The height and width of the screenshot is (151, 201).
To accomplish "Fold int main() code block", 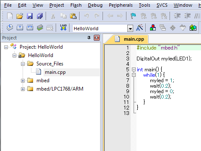I will pyautogui.click(x=134, y=70).
